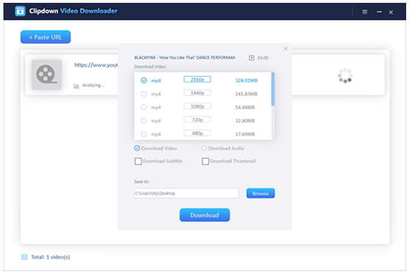This screenshot has height=276, width=409.
Task: Click the Analyzing... status text
Action: point(93,85)
